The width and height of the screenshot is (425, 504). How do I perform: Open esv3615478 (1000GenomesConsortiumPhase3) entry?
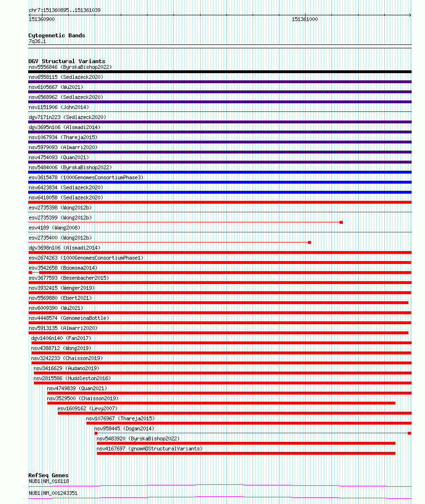[86, 177]
